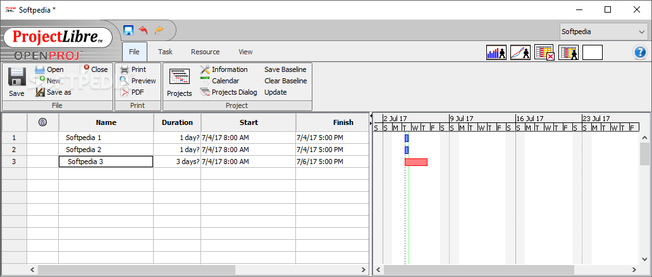Viewport: 652px width, 277px height.
Task: Select the Softpedia 2 name cell
Action: point(106,150)
